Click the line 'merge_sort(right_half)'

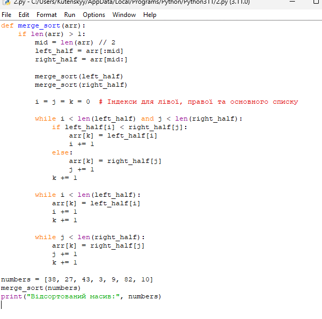(81, 85)
